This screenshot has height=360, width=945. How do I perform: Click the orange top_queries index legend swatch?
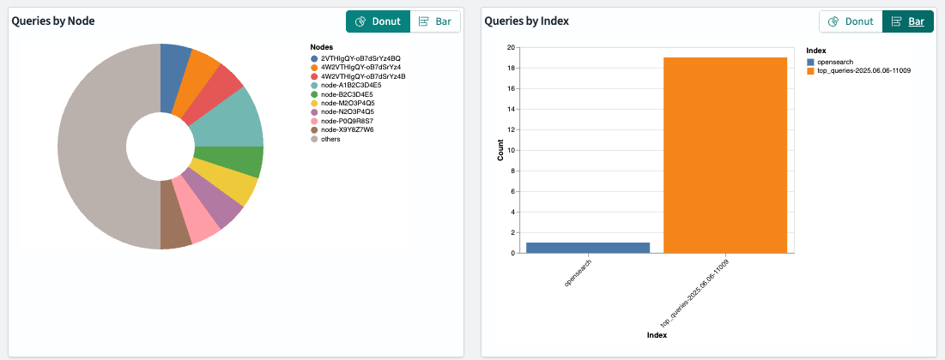click(x=810, y=70)
